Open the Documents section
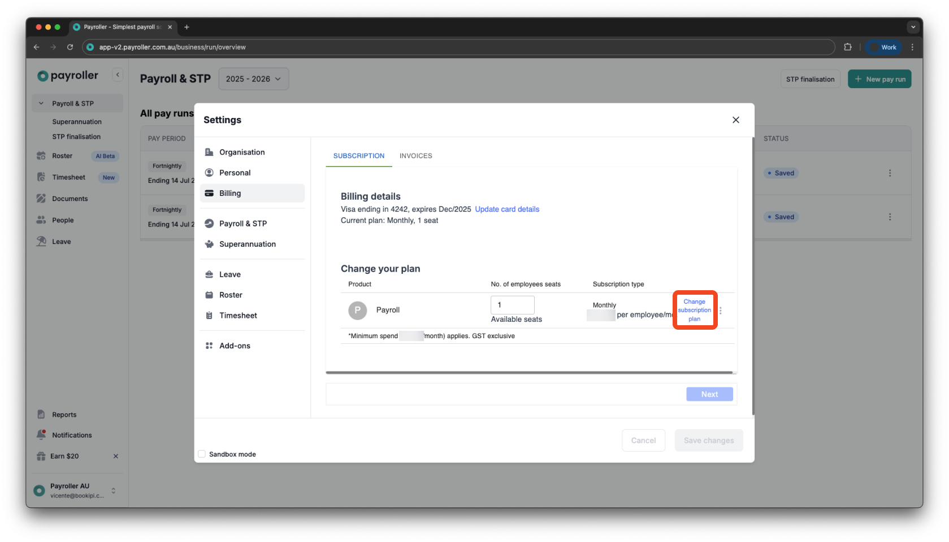The image size is (949, 542). click(x=70, y=198)
